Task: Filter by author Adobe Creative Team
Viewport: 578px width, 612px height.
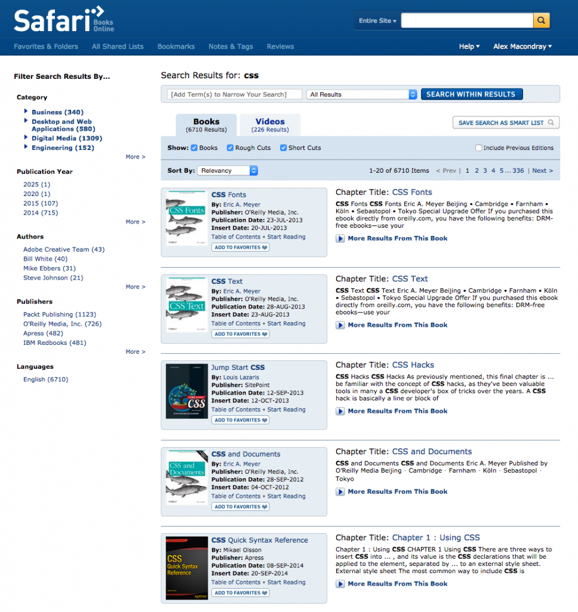Action: pos(64,249)
